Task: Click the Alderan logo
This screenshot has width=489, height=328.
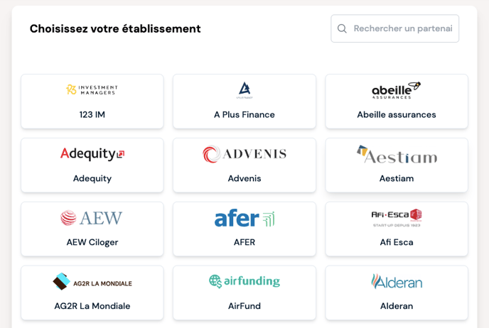Action: (x=397, y=282)
